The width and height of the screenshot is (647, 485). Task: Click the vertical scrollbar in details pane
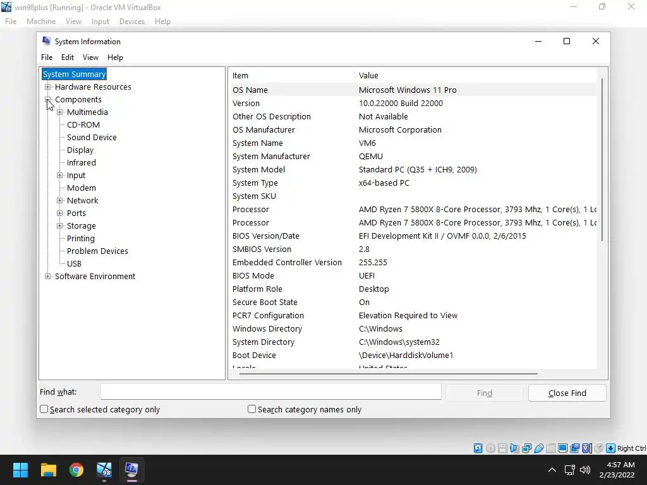click(x=602, y=159)
